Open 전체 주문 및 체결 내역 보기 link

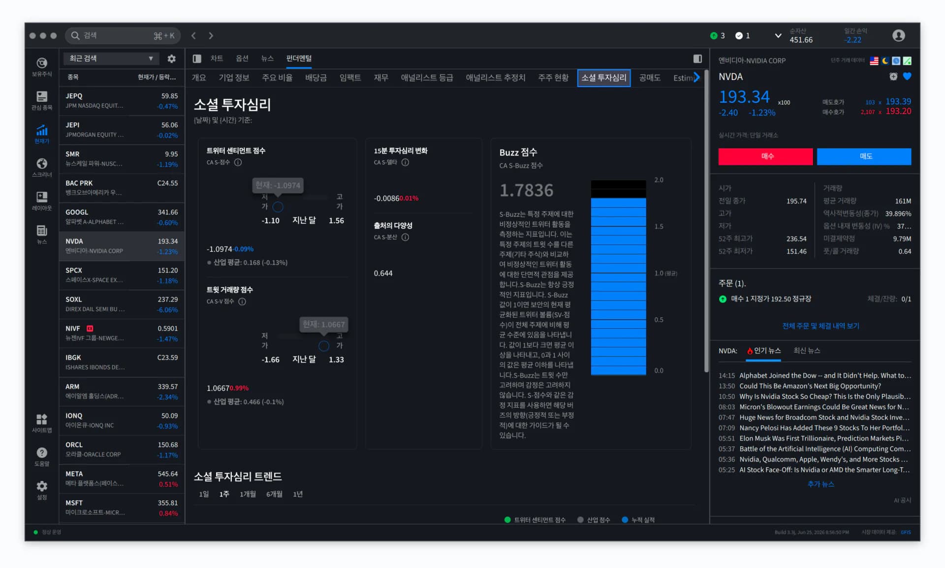coord(820,326)
